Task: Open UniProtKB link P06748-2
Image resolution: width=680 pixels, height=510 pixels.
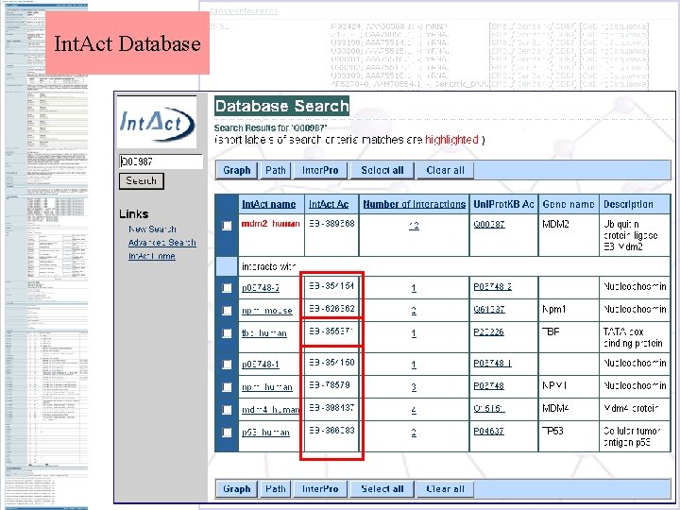Action: pos(492,287)
